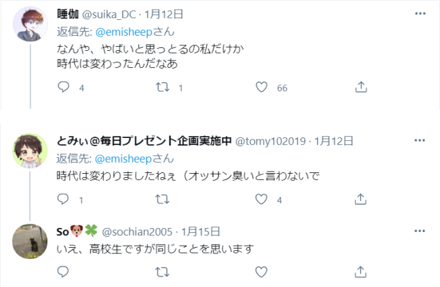The height and width of the screenshot is (287, 440).
Task: Share sochian2005's tweet
Action: pos(360,273)
